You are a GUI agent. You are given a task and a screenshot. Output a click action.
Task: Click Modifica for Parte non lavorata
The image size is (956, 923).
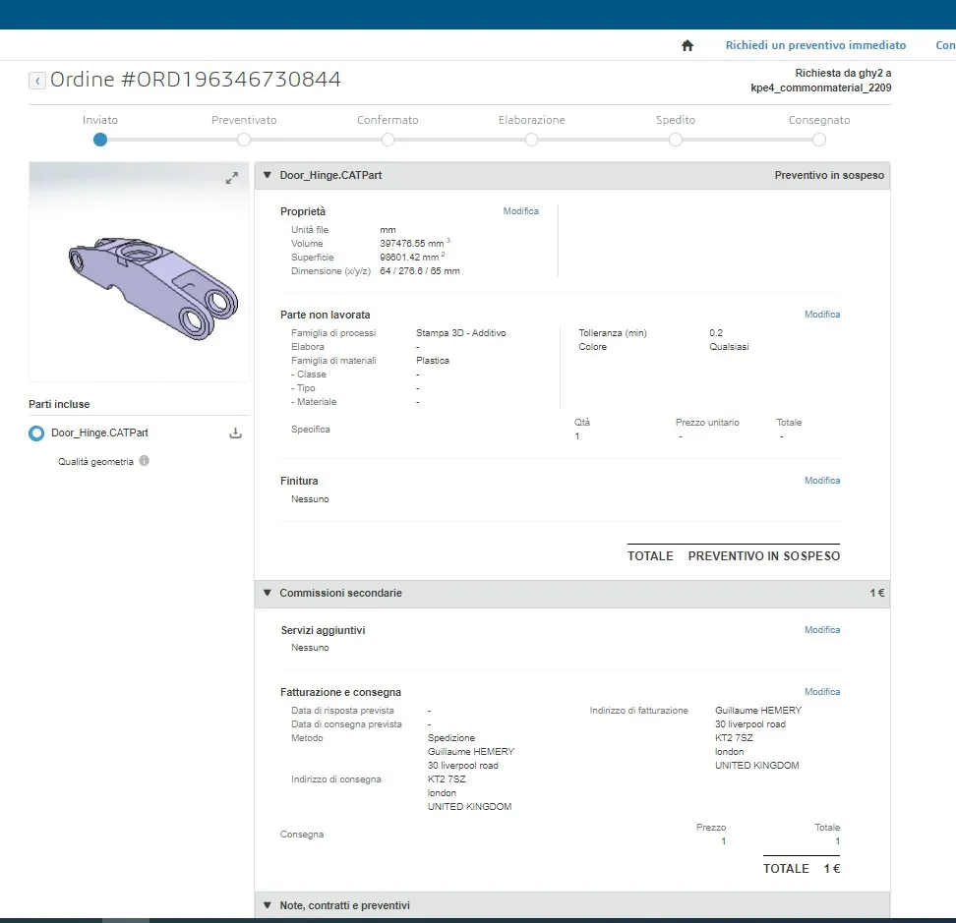822,315
